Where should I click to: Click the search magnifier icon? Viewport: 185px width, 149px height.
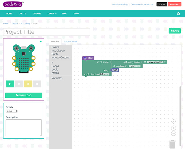(x=178, y=14)
